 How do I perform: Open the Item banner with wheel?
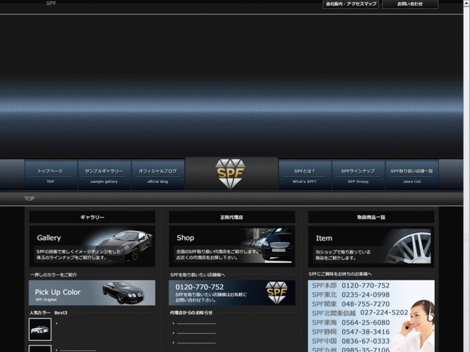[371, 246]
